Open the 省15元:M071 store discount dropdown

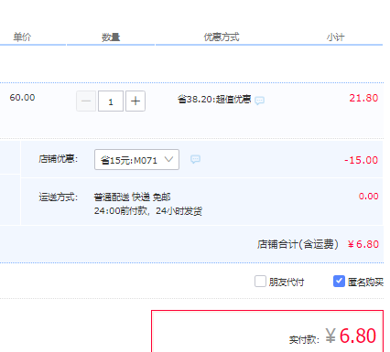click(136, 159)
